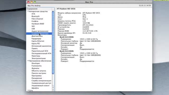Select Журналы in the sidebar
The height and width of the screenshot is (95, 169).
(35, 68)
